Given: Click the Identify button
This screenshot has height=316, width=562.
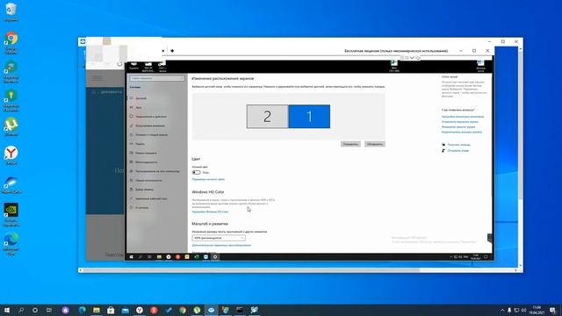Looking at the screenshot, I should (x=350, y=144).
